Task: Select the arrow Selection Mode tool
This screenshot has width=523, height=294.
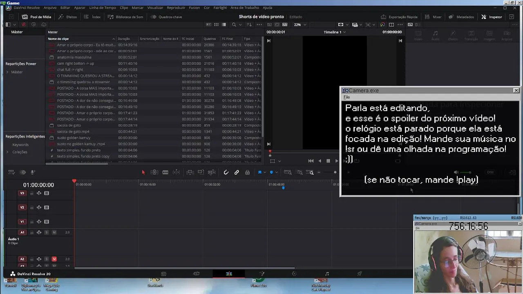Action: point(143,172)
